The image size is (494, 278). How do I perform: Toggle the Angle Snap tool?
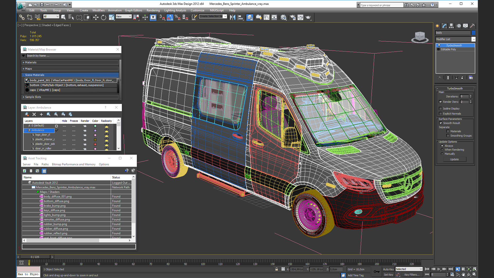click(x=170, y=17)
